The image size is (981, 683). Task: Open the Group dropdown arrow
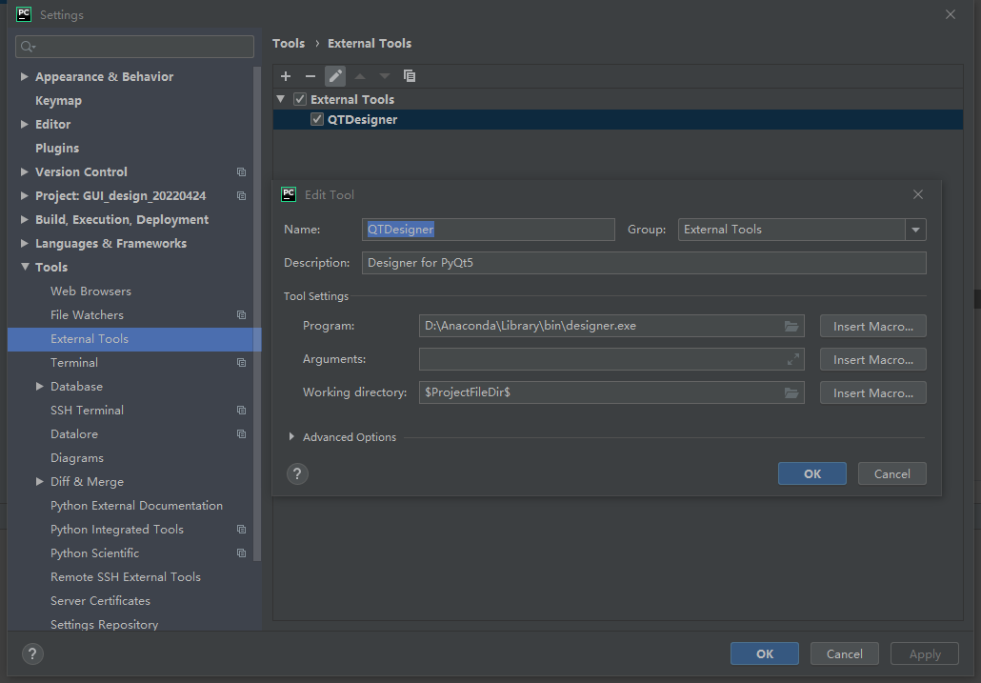click(915, 230)
